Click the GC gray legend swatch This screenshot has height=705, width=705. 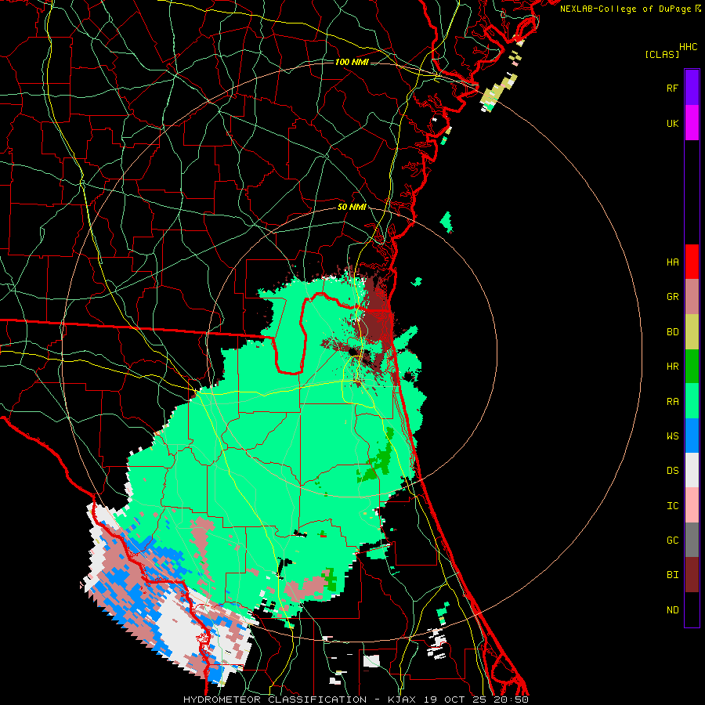coord(692,540)
